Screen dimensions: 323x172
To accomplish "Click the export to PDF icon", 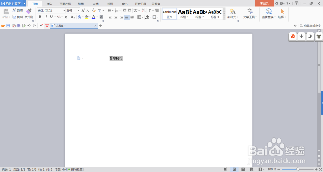I will tap(13, 26).
